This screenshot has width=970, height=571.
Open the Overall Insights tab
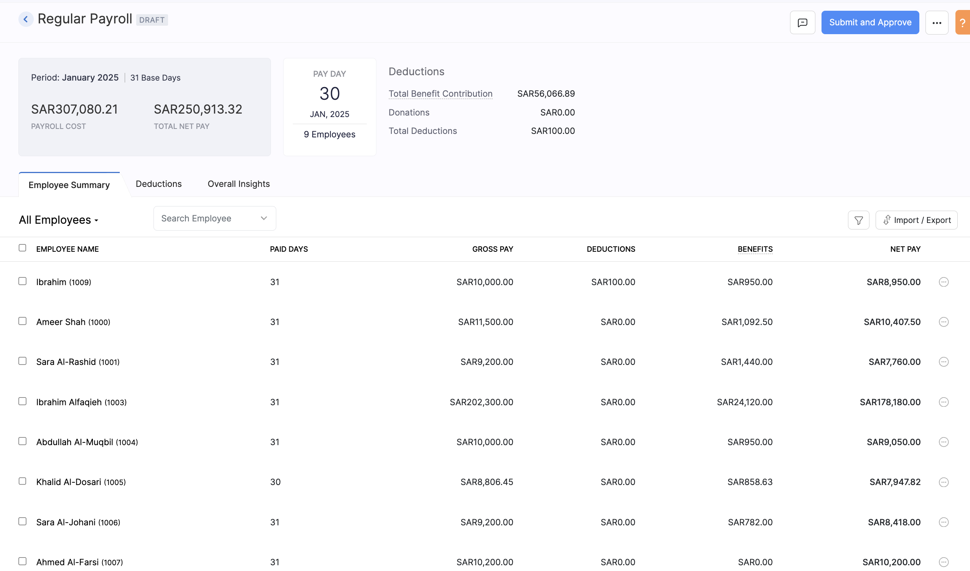click(238, 184)
